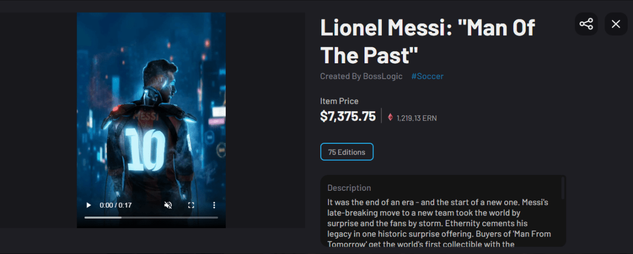Click the share icon
The width and height of the screenshot is (633, 254).
pos(586,24)
